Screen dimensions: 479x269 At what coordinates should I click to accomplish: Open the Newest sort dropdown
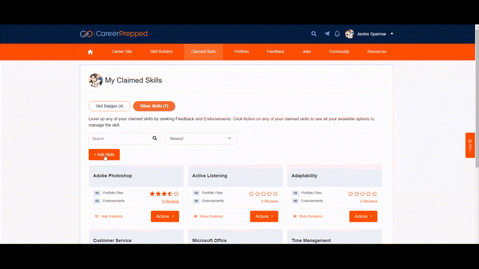[201, 139]
